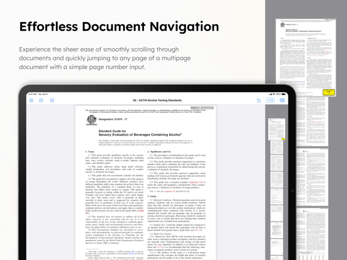Follow the red "Appendix X1" link in paragraph 2.4

point(196,182)
